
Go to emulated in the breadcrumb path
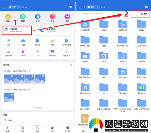point(94,14)
